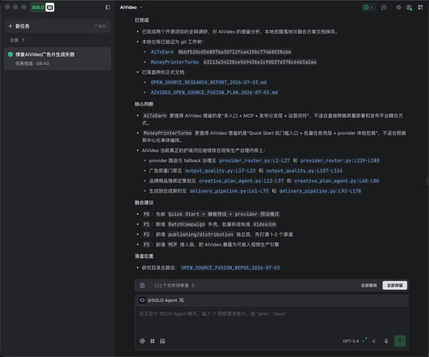Image resolution: width=429 pixels, height=357 pixels.
Task: Click the file review icon beside 112个文件待审查
Action: 143,286
